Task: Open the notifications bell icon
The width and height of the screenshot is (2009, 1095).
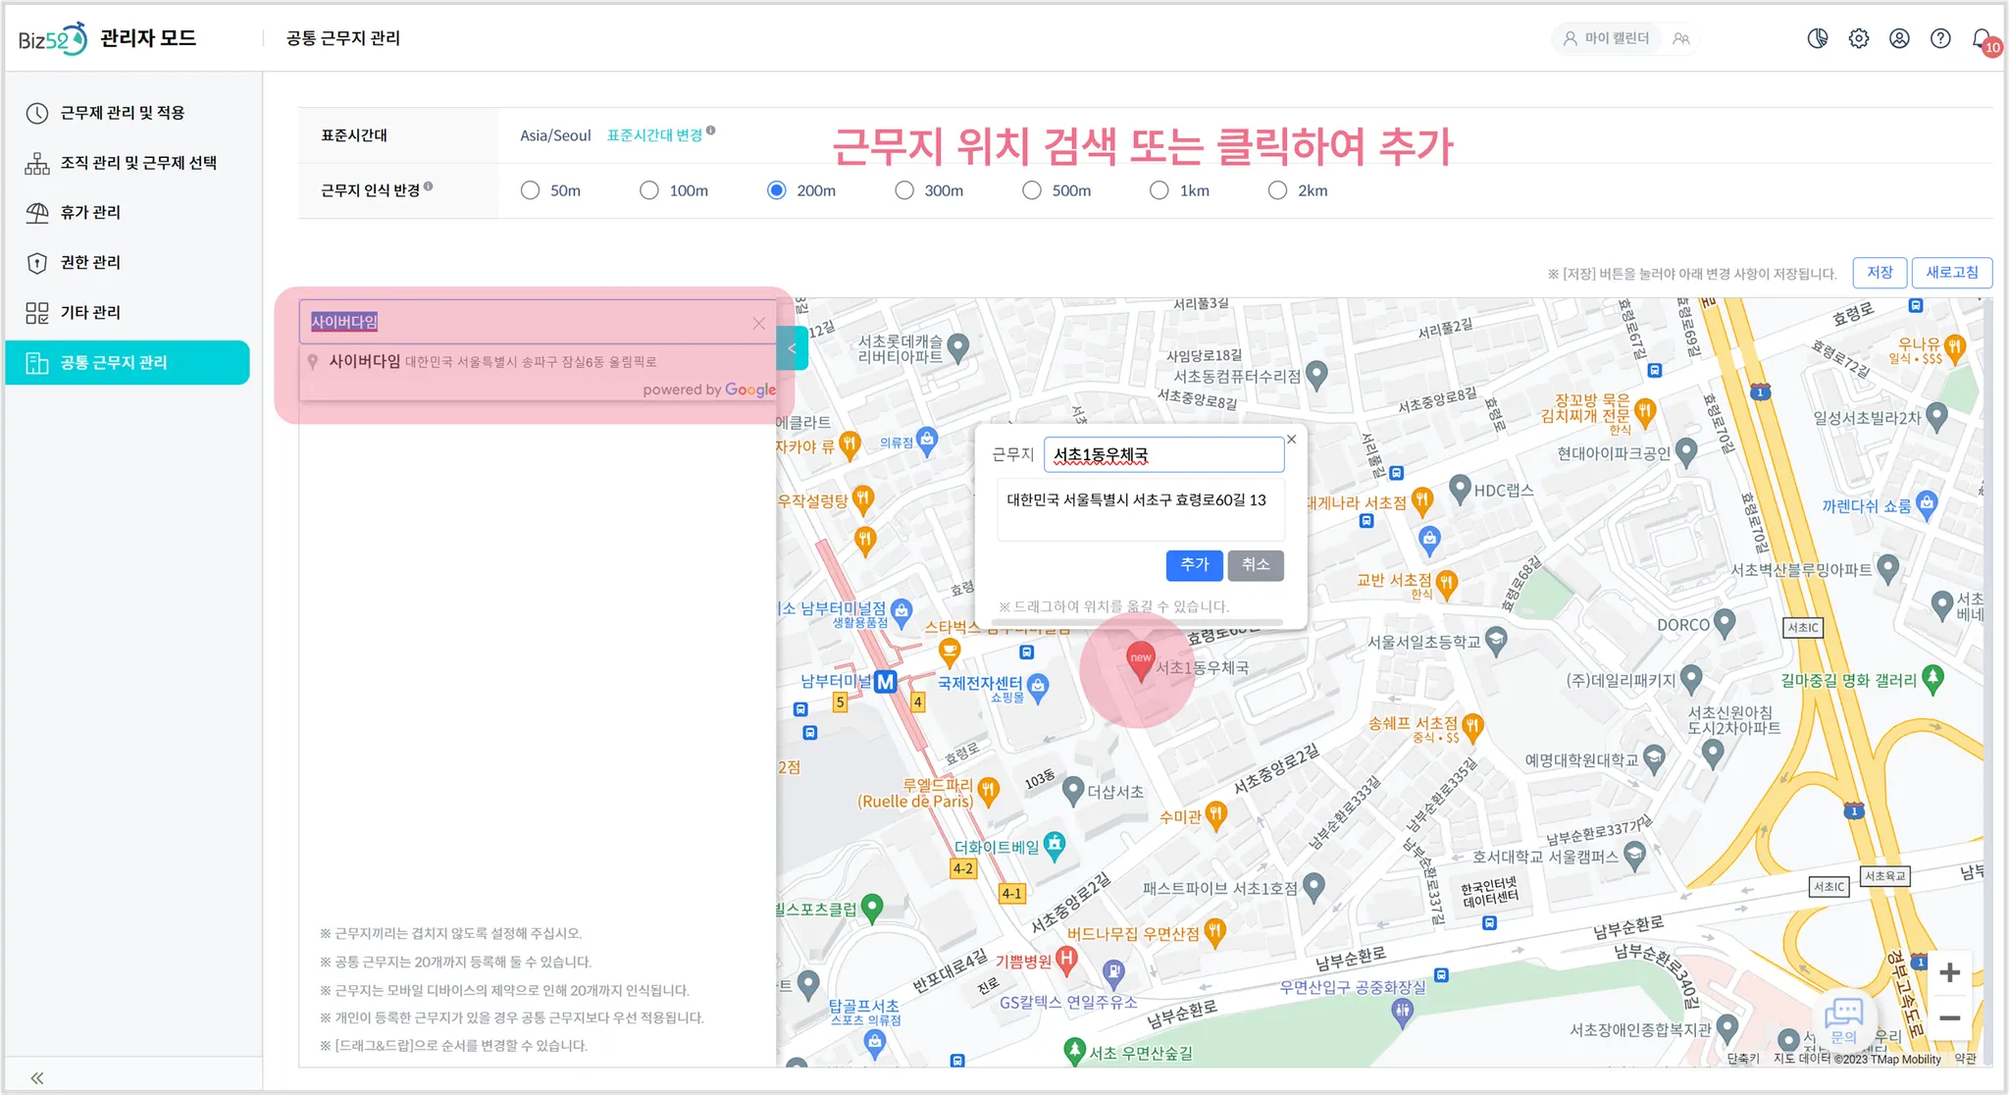Action: click(1983, 39)
